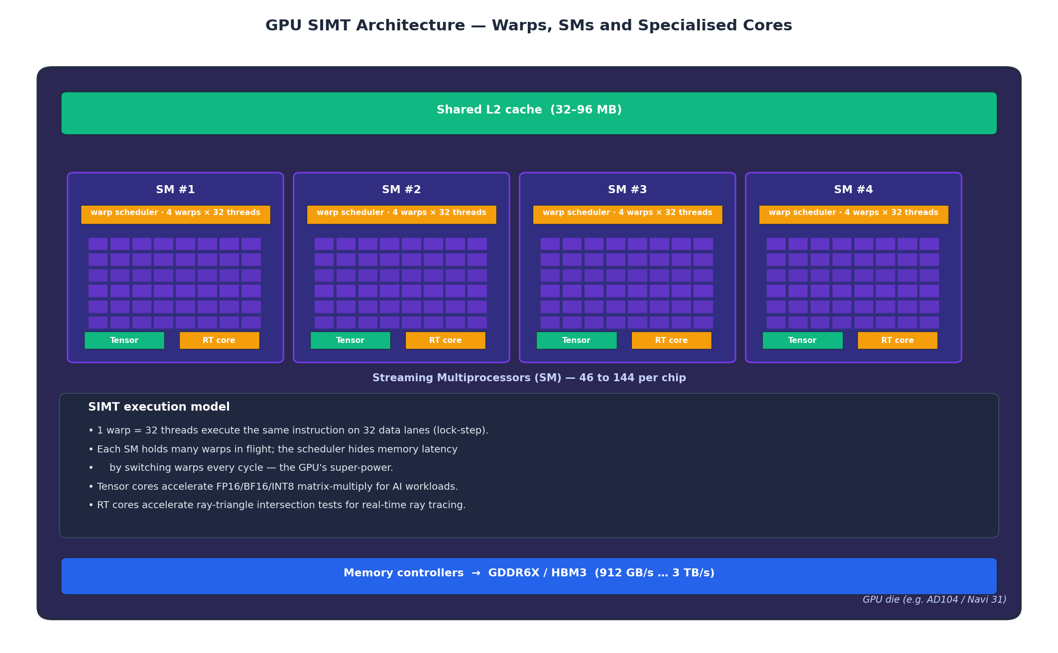This screenshot has height=653, width=1058.
Task: Toggle the RT core in SM #2
Action: coord(445,340)
